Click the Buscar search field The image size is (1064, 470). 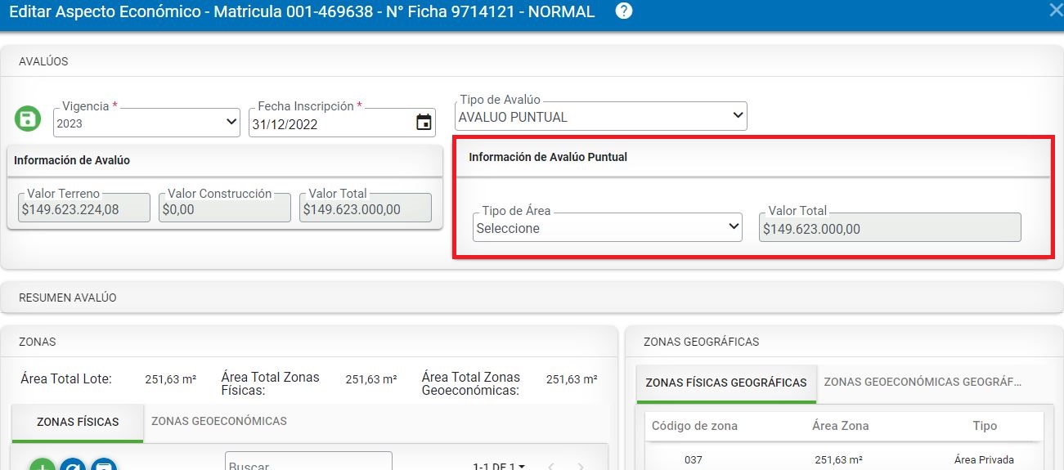click(308, 463)
